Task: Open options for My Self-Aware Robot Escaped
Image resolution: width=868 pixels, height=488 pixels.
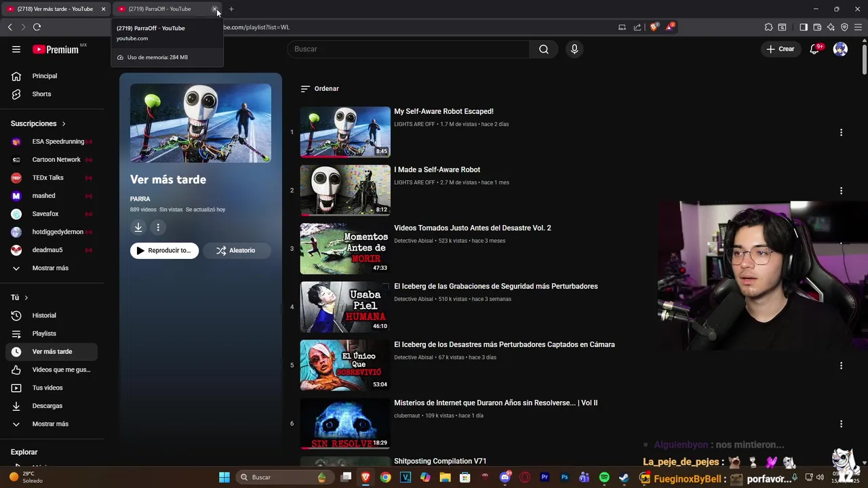Action: (x=841, y=132)
